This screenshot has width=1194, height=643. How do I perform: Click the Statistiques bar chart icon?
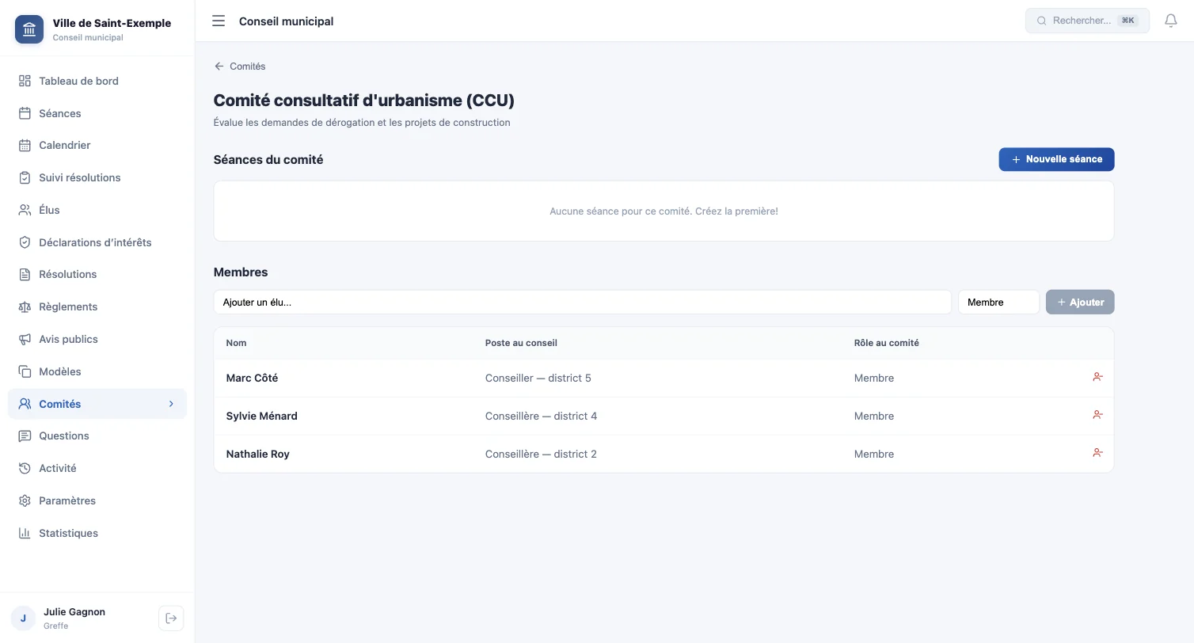pyautogui.click(x=25, y=533)
